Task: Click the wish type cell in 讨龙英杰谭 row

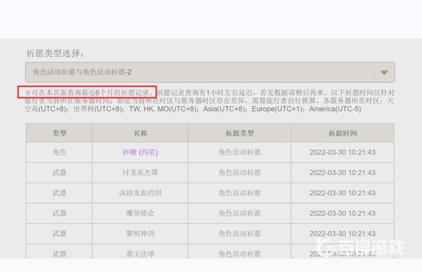Action: (x=239, y=172)
